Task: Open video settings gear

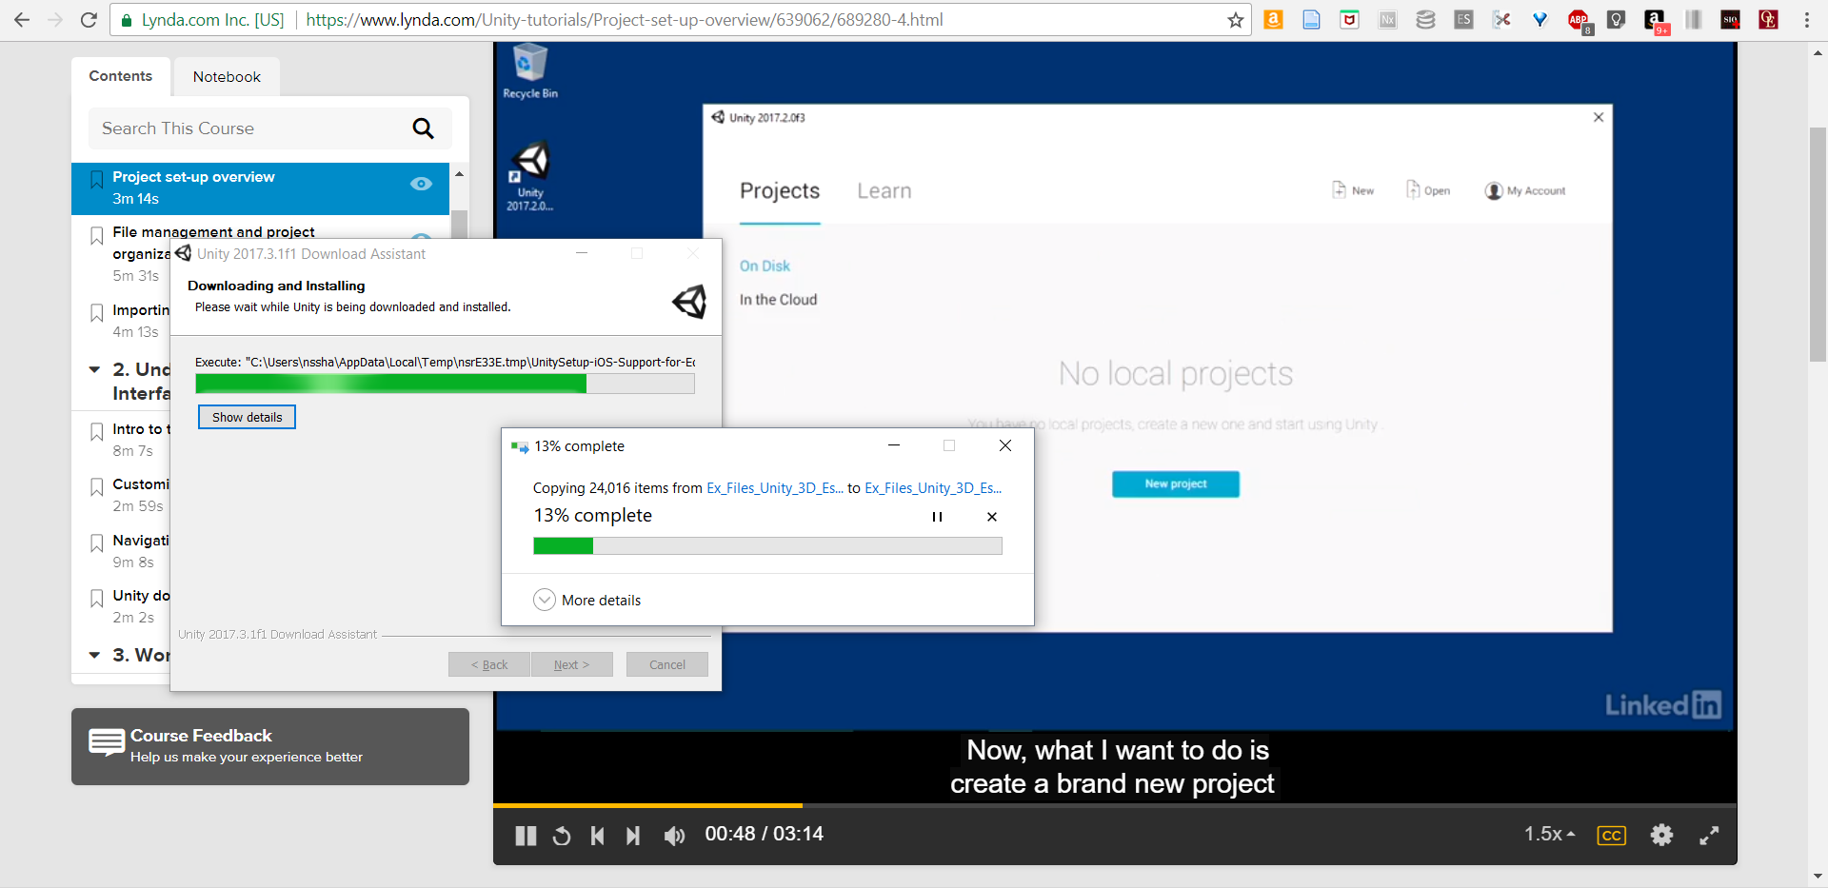Action: point(1661,835)
